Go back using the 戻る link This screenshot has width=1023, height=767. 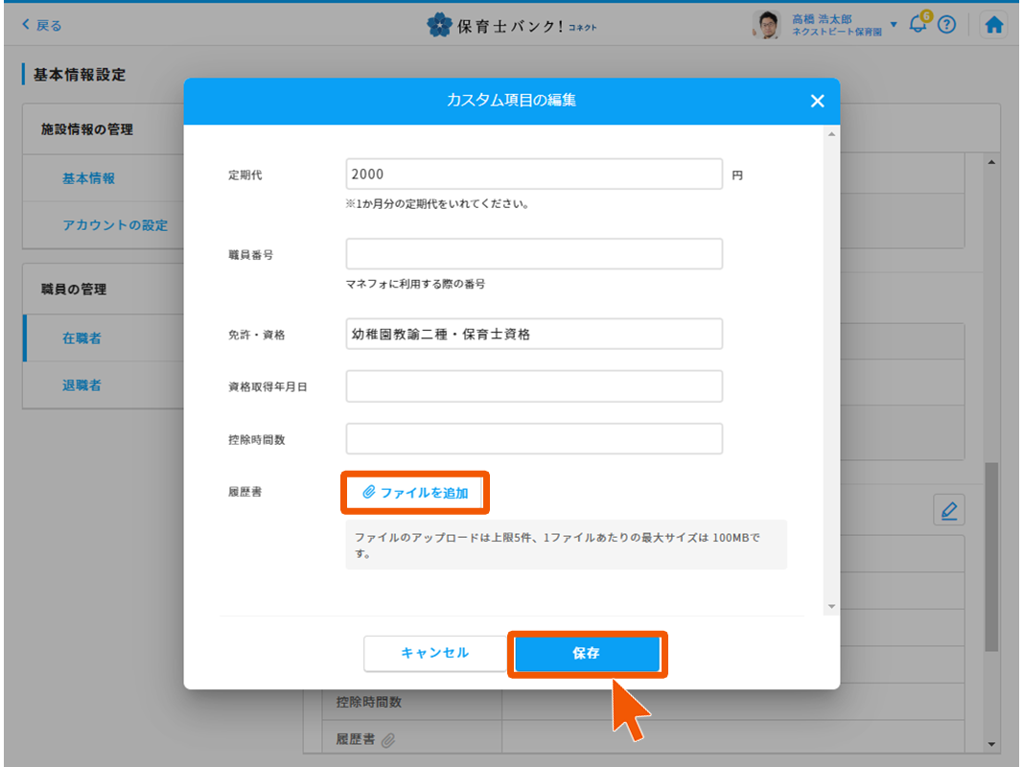pyautogui.click(x=41, y=26)
